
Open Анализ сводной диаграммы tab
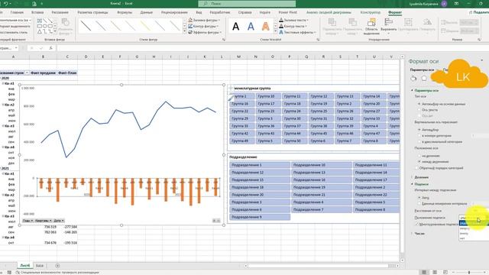coord(329,12)
